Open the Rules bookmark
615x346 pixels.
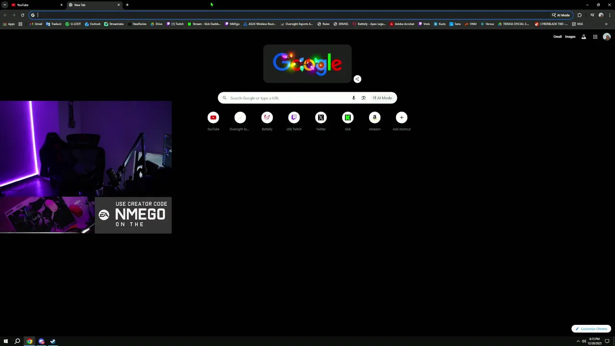pyautogui.click(x=323, y=24)
